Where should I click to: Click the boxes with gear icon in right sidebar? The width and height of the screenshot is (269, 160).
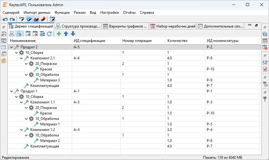click(265, 34)
